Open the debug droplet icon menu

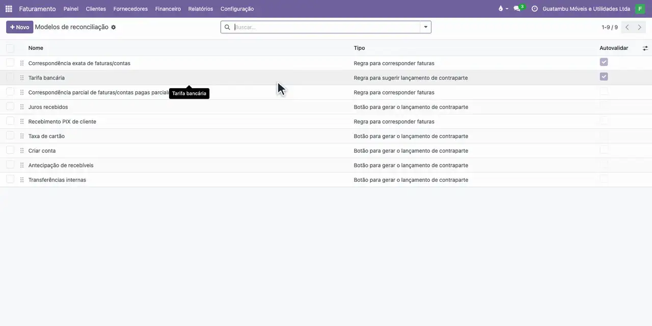(x=503, y=9)
